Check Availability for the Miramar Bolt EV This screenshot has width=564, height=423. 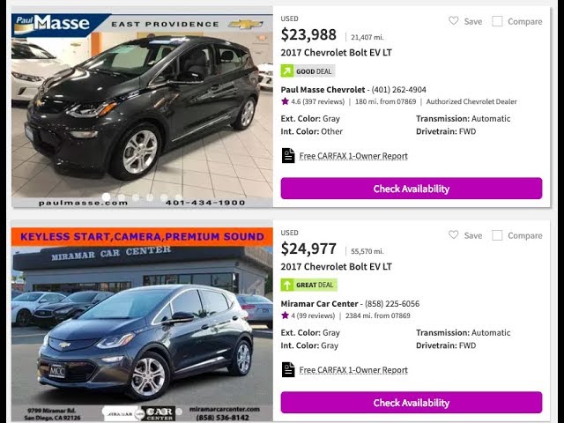point(412,403)
